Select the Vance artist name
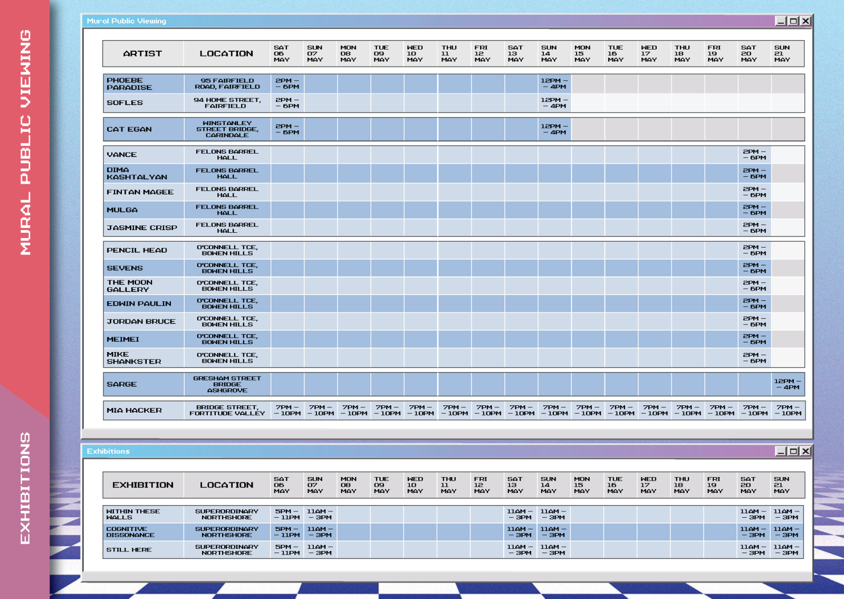Viewport: 844px width, 599px height. pyautogui.click(x=122, y=155)
